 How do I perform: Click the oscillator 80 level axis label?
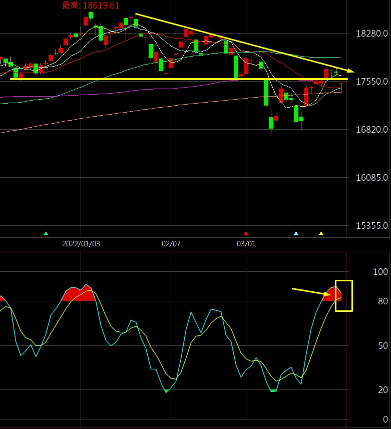pyautogui.click(x=382, y=301)
